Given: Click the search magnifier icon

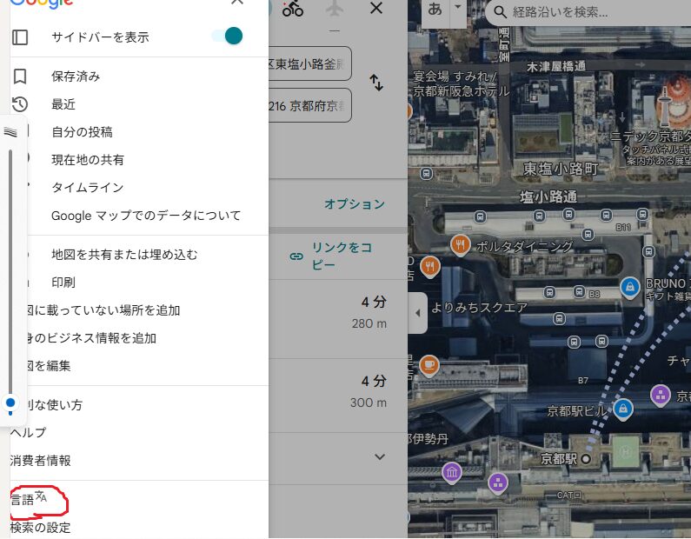Looking at the screenshot, I should click(x=500, y=12).
